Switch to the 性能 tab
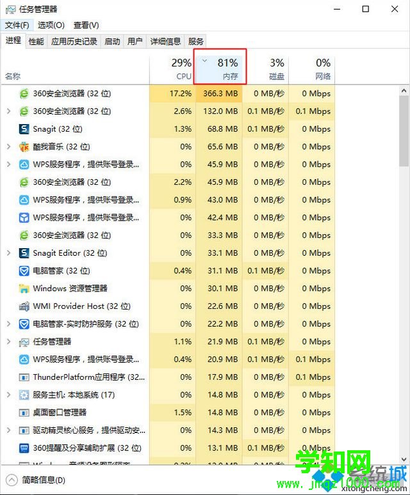The width and height of the screenshot is (410, 495). point(36,42)
